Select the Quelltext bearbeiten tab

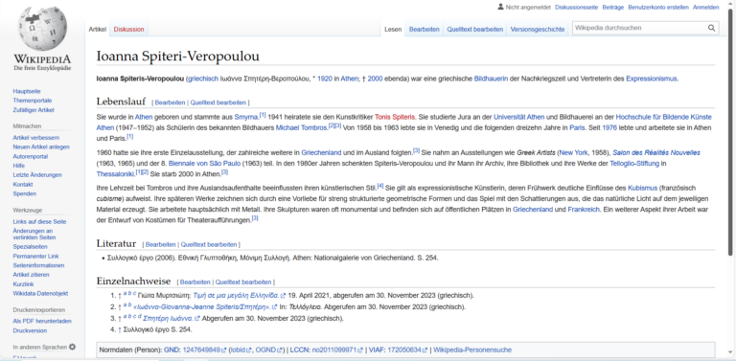475,29
